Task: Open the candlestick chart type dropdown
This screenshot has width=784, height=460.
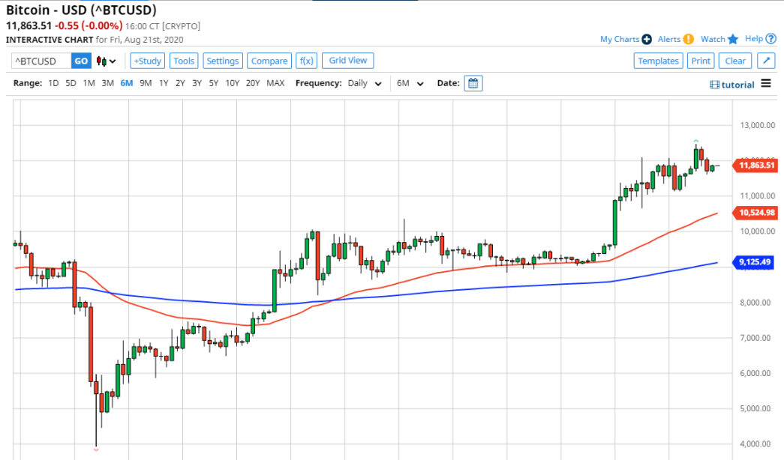Action: click(x=107, y=61)
